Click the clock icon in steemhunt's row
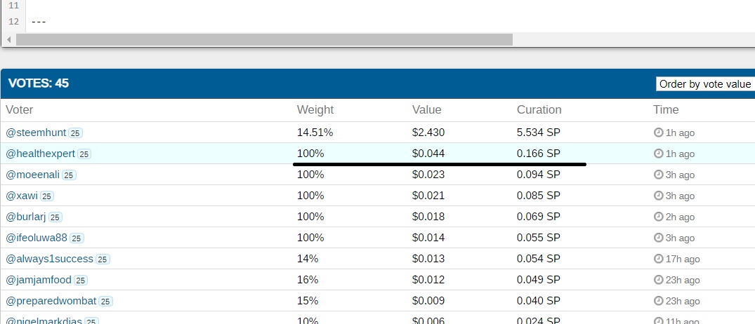 tap(658, 133)
